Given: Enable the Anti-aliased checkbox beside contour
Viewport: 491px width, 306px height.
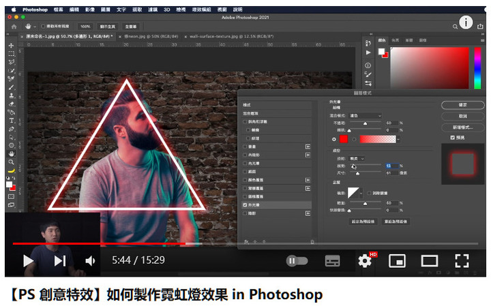Looking at the screenshot, I should coord(369,193).
